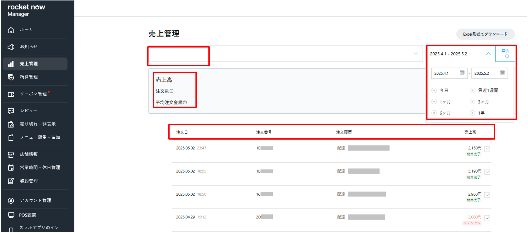The image size is (528, 233).
Task: Click the キャンセル badge under 2,000円
Action: [472, 223]
